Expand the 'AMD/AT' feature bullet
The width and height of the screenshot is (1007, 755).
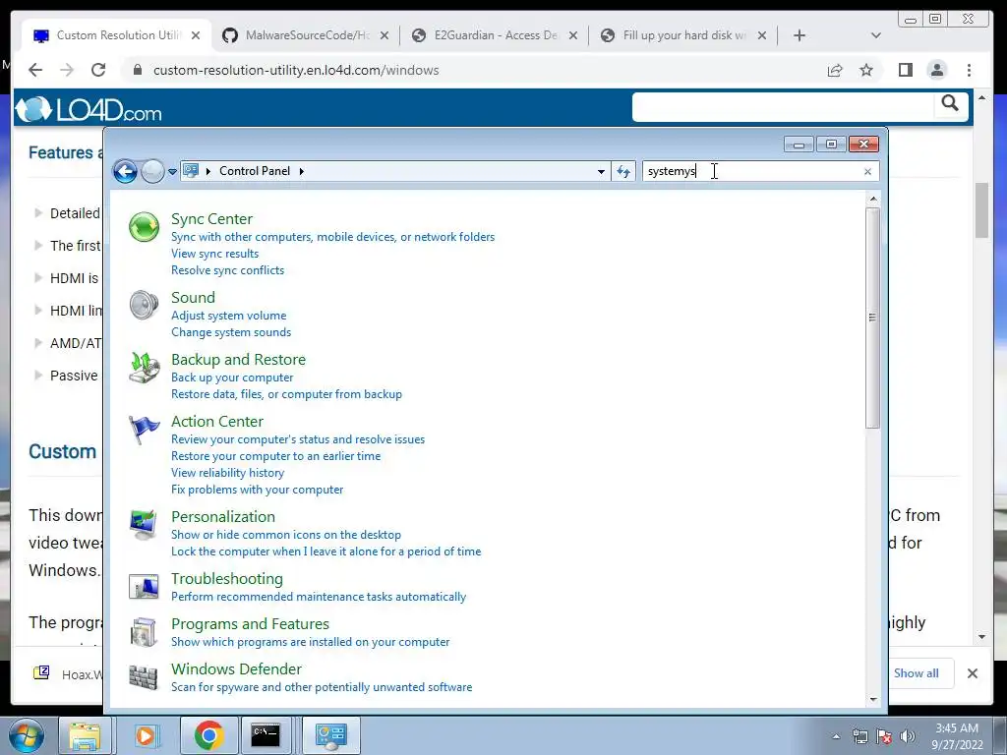pos(38,343)
